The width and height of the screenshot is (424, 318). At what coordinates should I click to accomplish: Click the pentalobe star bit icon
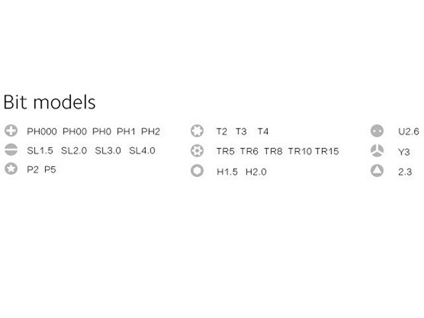click(11, 169)
